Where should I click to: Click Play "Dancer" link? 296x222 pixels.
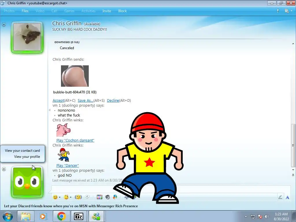tap(68, 165)
